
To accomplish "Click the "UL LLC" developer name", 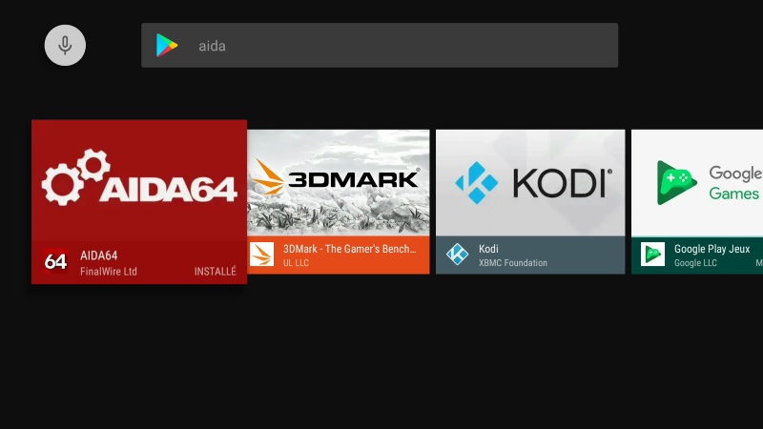I will point(296,263).
